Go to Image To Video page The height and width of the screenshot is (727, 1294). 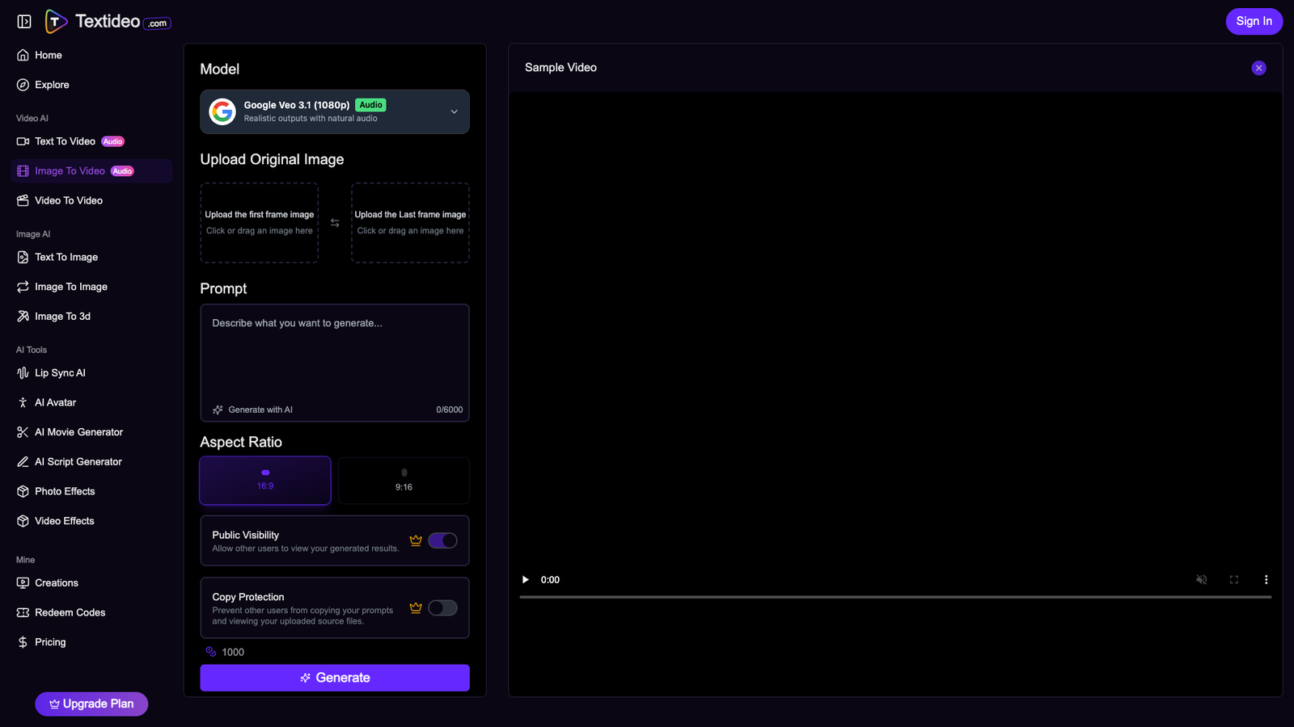click(x=91, y=171)
